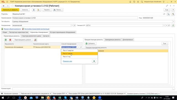Open the global search magnifier icon
Screen dimensions: 177x100
click(142, 2)
